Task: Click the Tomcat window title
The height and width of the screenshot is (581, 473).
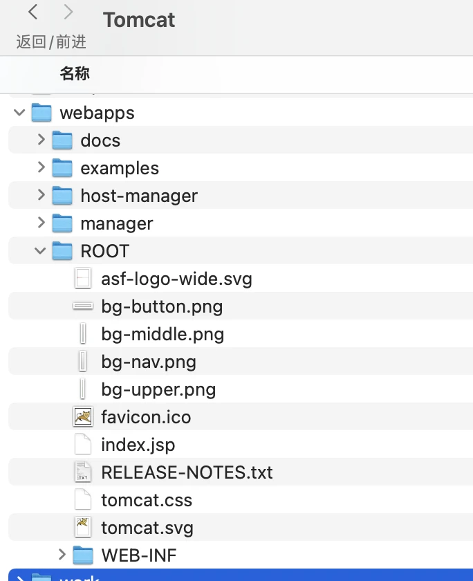Action: point(139,19)
